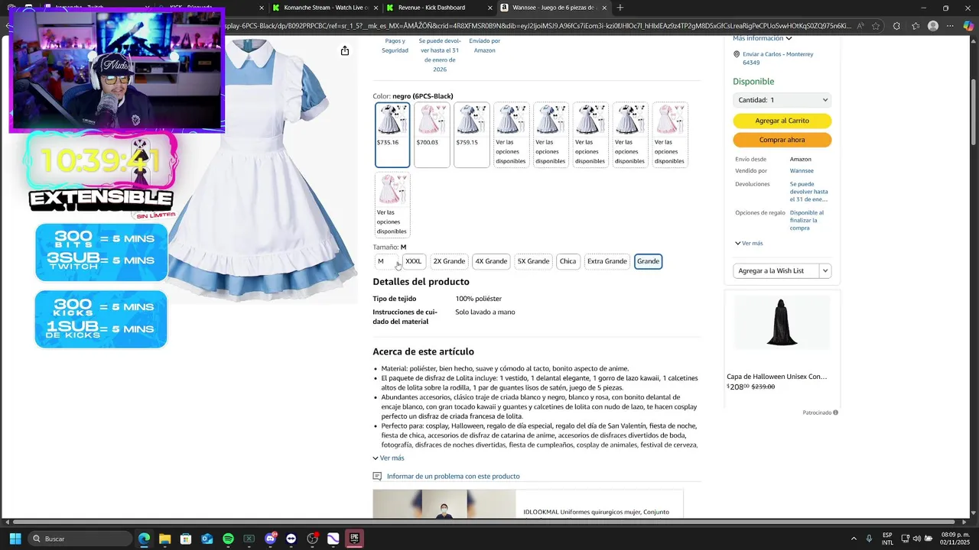Open a new browser tab

tap(620, 8)
